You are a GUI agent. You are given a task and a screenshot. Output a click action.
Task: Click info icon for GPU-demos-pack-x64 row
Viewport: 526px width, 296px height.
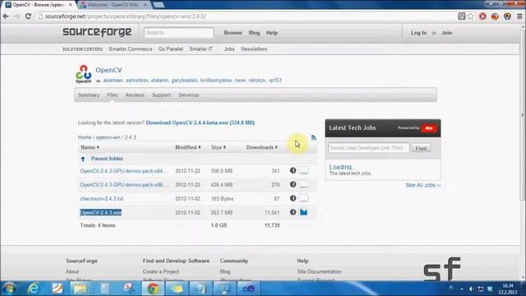[293, 170]
